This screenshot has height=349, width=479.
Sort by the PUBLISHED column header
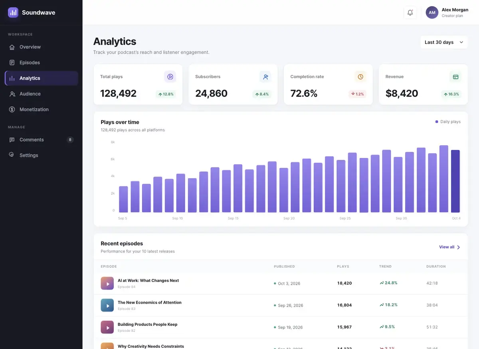(x=284, y=266)
